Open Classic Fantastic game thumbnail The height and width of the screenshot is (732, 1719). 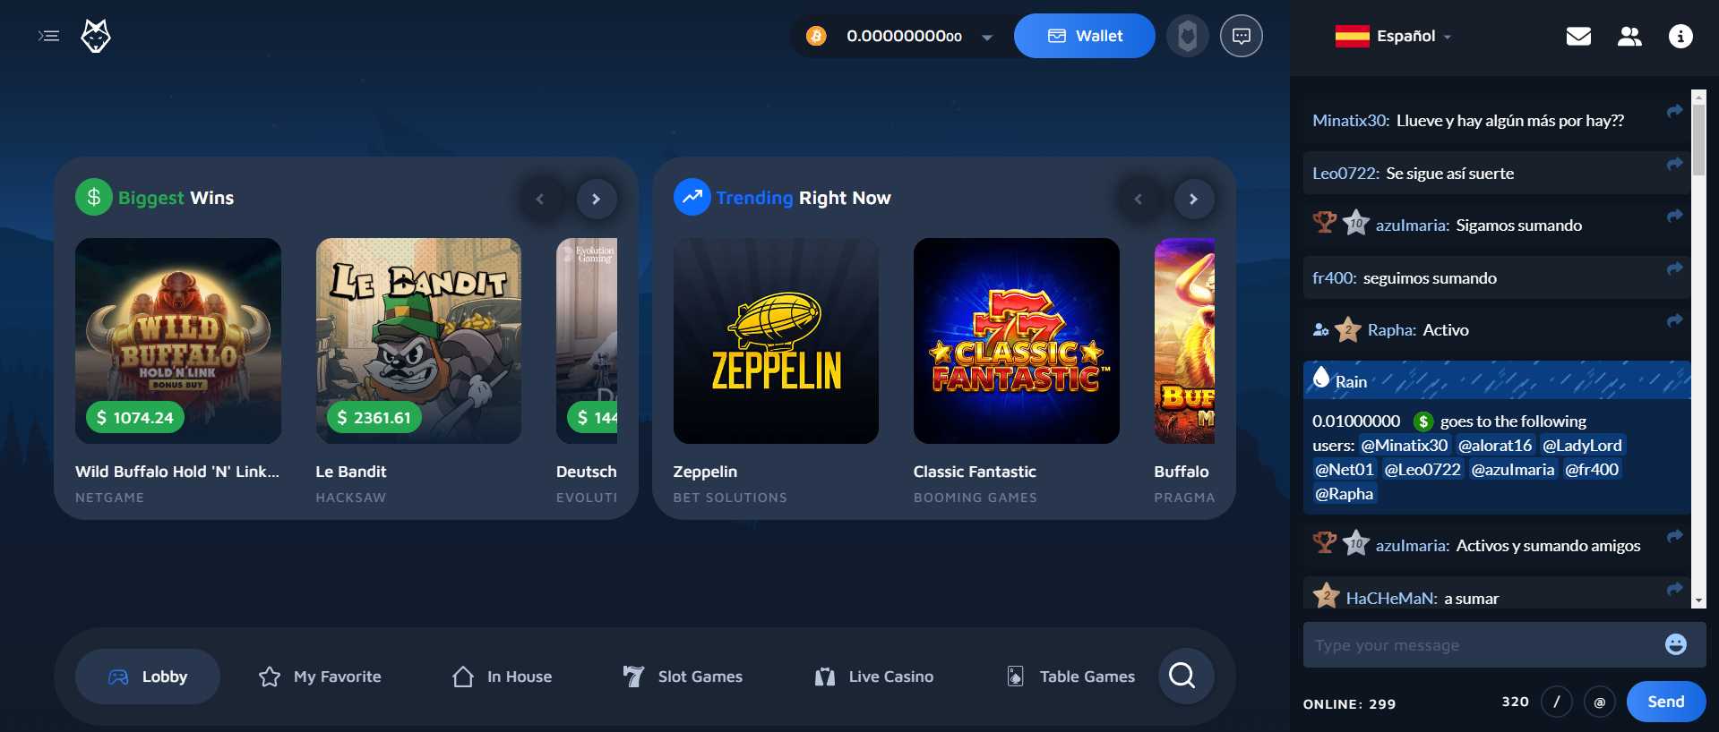point(1017,341)
